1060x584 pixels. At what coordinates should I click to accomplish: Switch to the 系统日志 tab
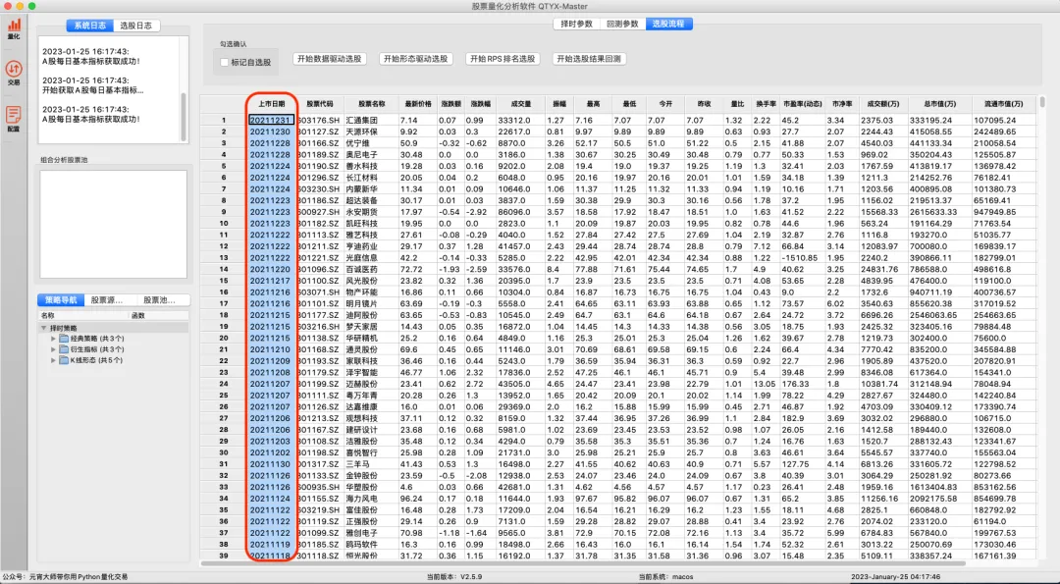click(90, 26)
